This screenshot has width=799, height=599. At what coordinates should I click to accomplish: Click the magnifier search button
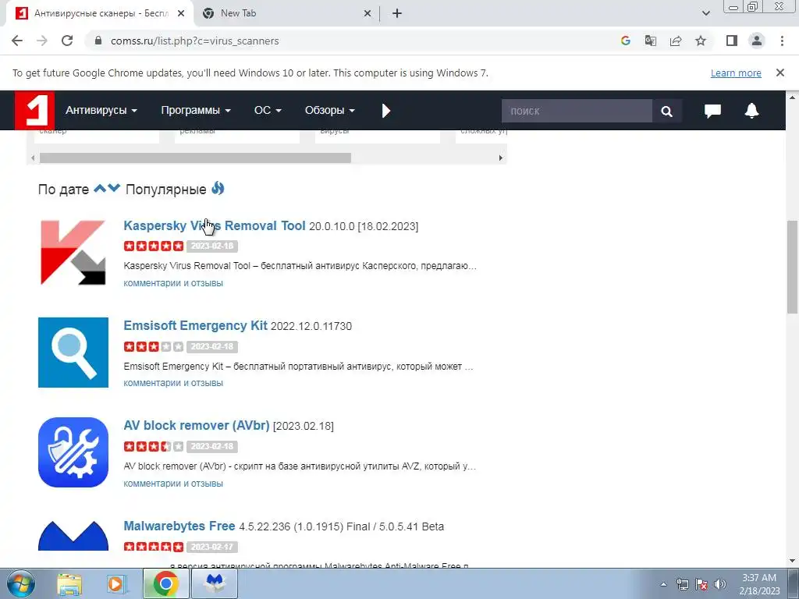[666, 111]
